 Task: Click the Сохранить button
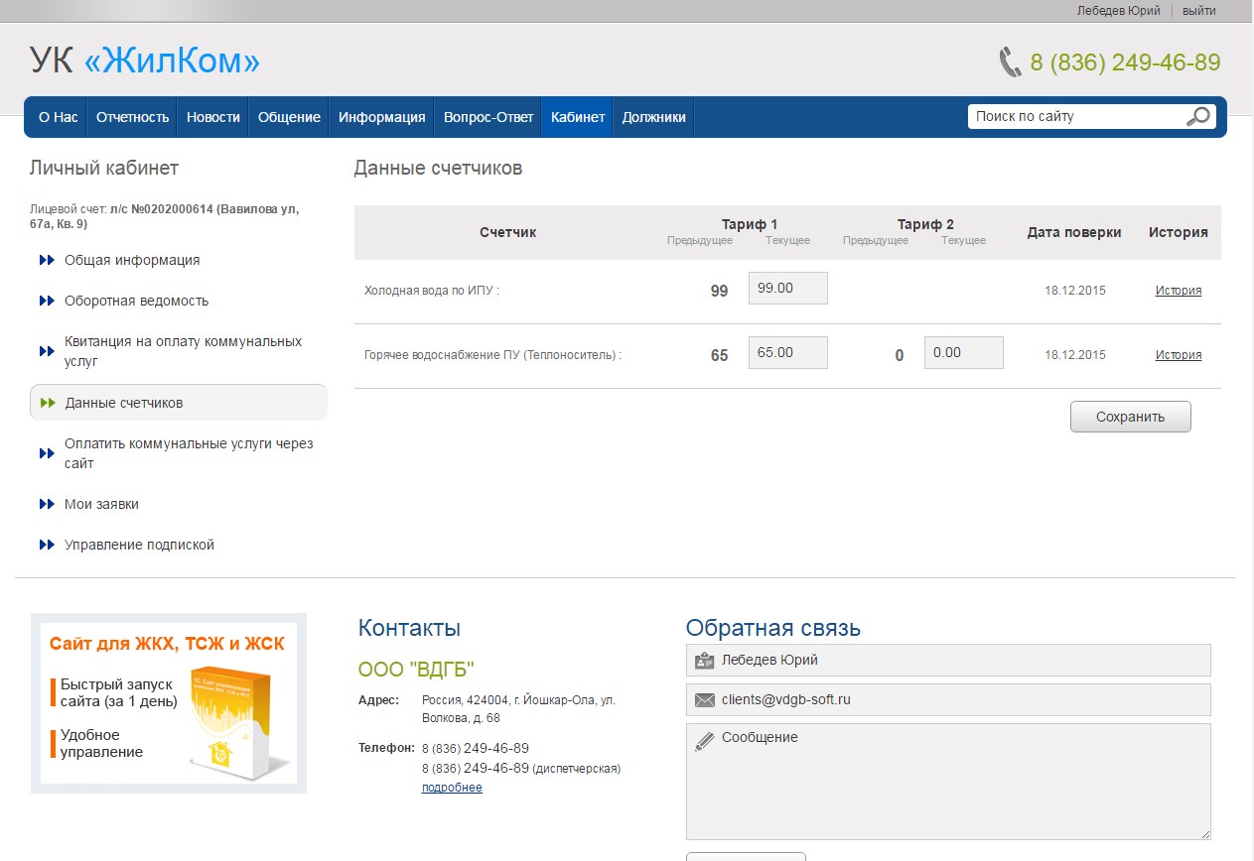coord(1130,417)
